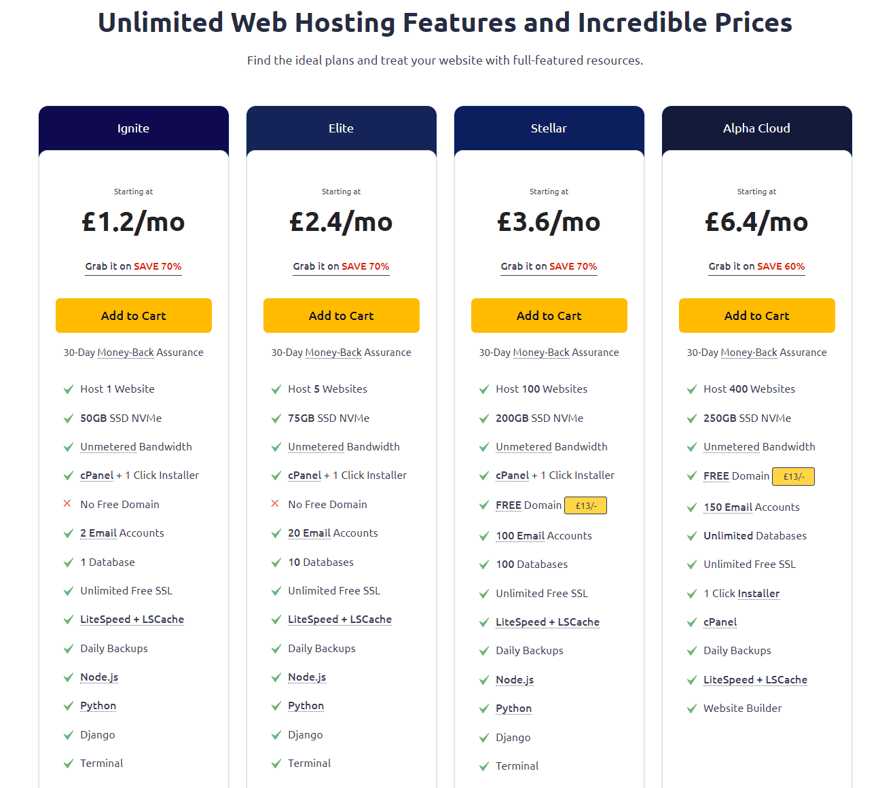880x788 pixels.
Task: Select the Ignite plan header
Action: tap(134, 128)
